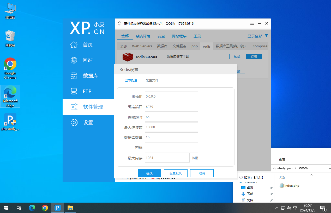Click the Database icon in sidebar
The width and height of the screenshot is (331, 213).
[x=74, y=76]
